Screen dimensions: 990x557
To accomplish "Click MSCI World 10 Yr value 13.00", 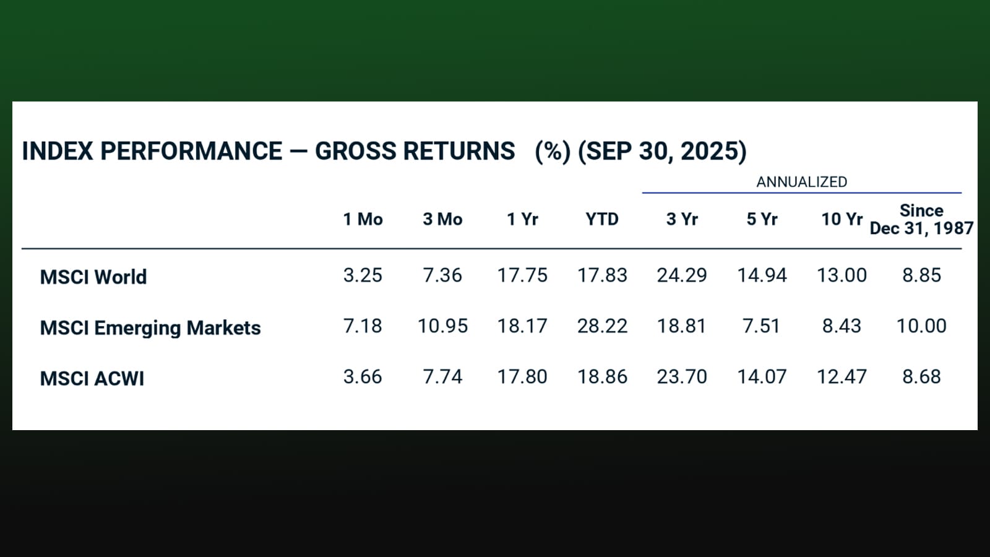I will pyautogui.click(x=841, y=275).
